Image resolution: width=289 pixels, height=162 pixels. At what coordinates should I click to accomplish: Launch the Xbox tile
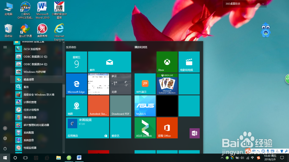click(167, 62)
